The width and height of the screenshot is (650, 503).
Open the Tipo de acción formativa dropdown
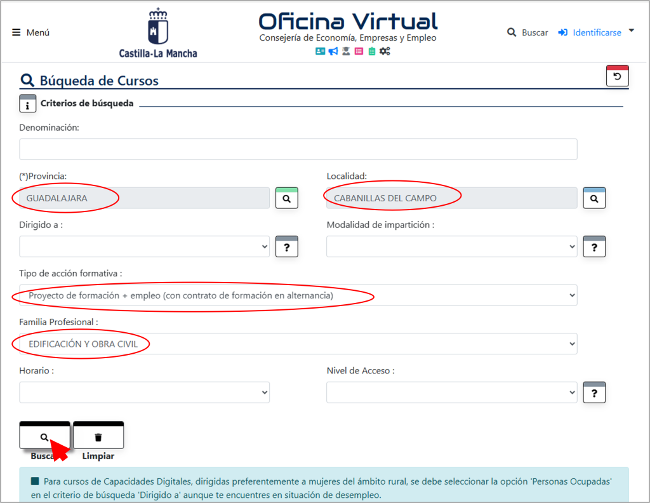[x=298, y=295]
